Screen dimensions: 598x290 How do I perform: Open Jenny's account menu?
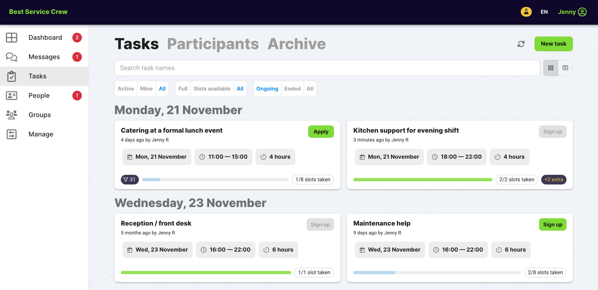point(572,12)
